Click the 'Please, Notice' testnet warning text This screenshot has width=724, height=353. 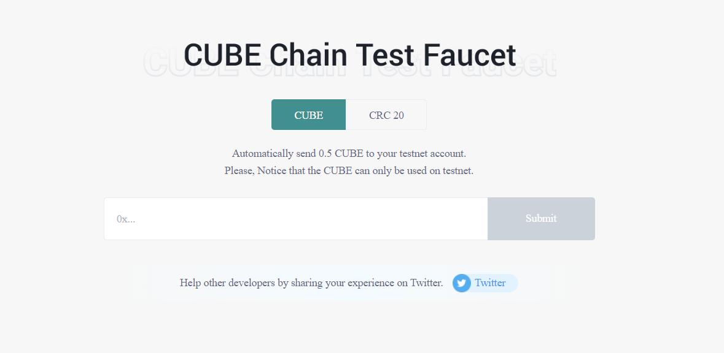click(x=349, y=171)
